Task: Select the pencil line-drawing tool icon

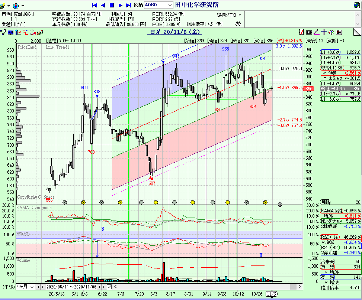Action: click(x=316, y=32)
